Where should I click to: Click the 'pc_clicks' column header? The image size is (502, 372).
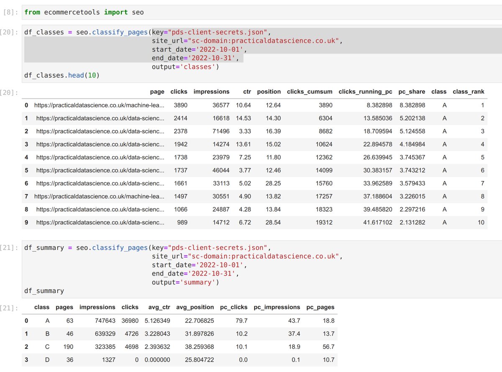(x=234, y=307)
